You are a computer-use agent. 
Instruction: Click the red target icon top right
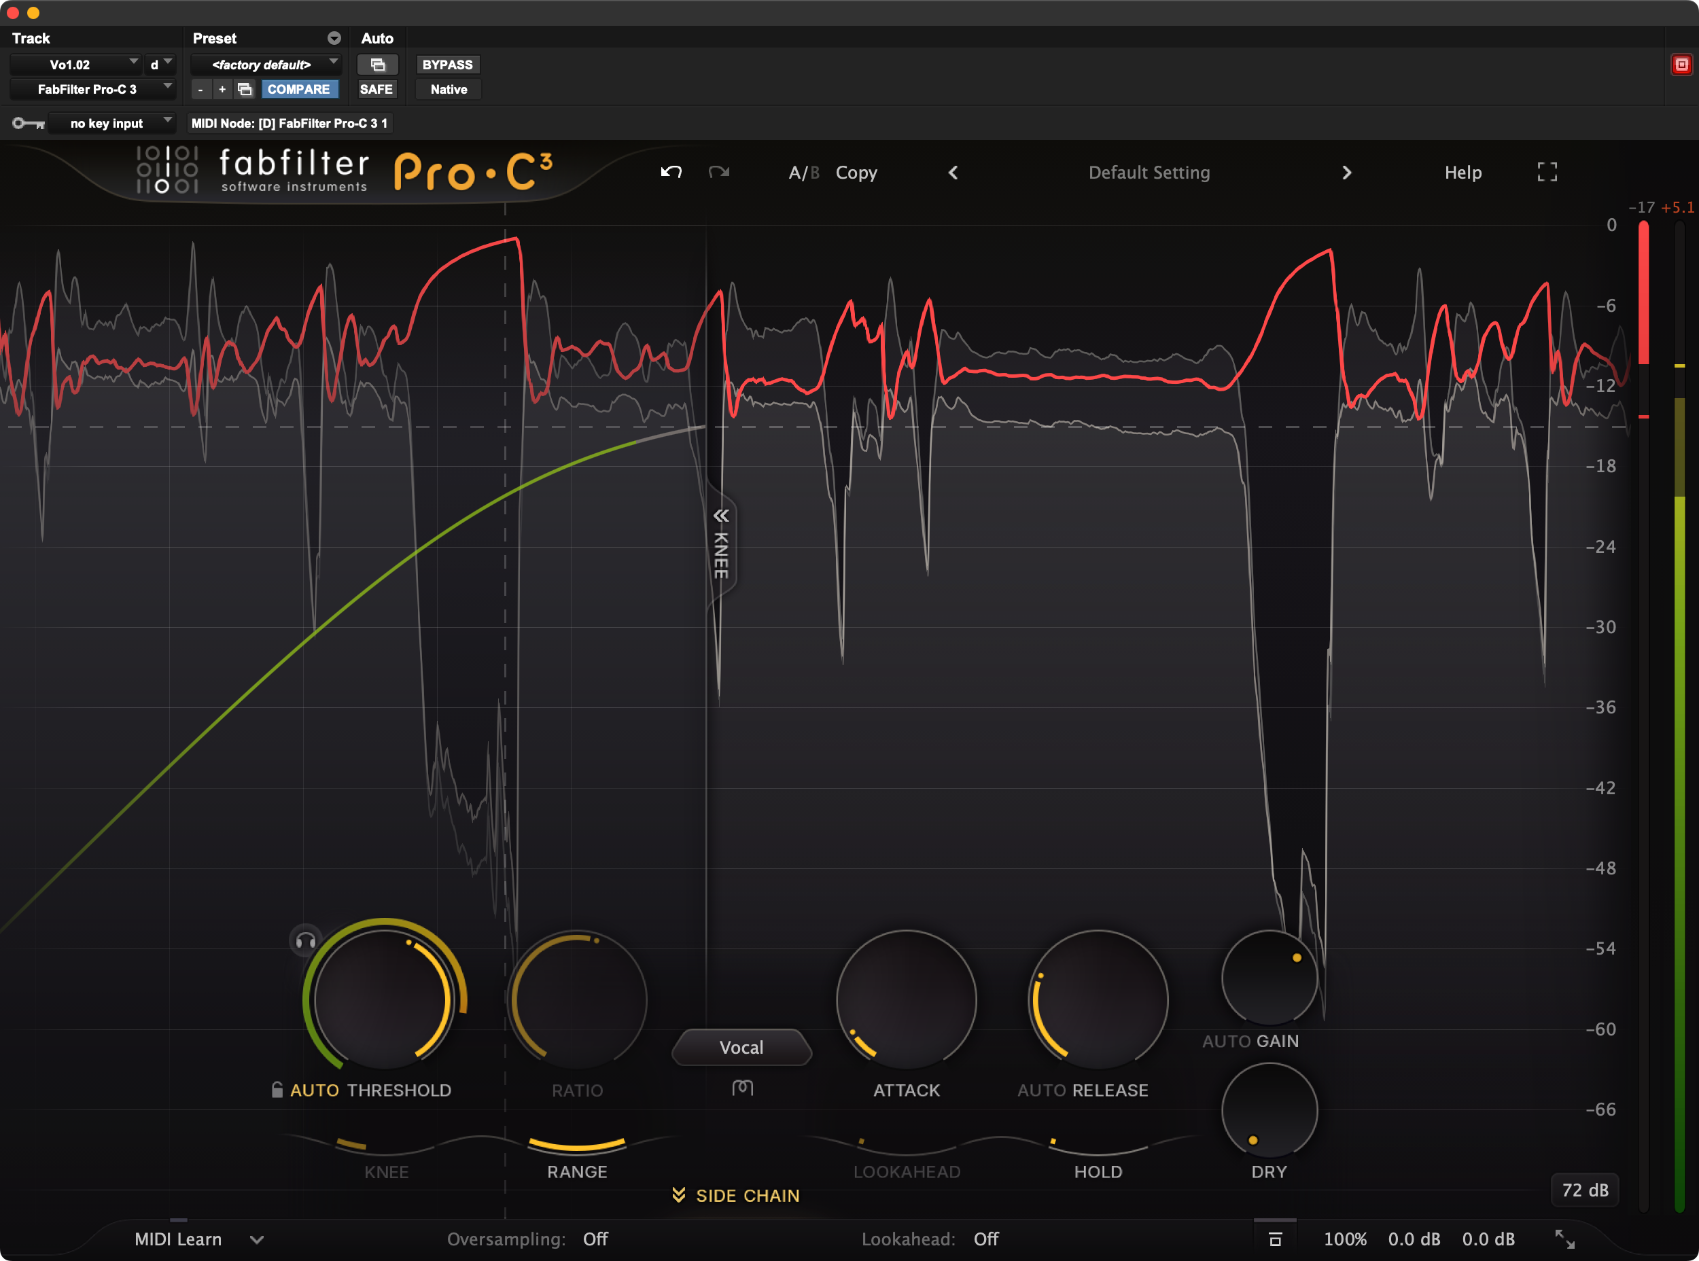click(x=1681, y=65)
